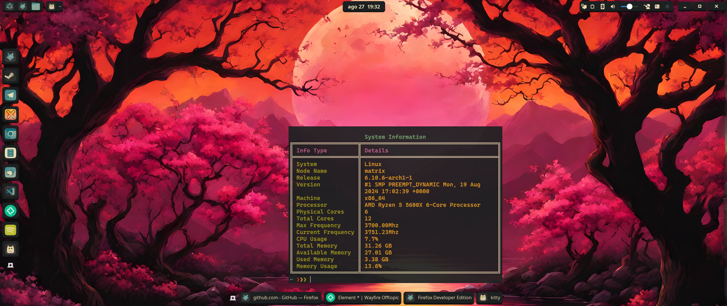Open the Firefox Developer Edition dock icon
The height and width of the screenshot is (306, 727).
coord(11,56)
